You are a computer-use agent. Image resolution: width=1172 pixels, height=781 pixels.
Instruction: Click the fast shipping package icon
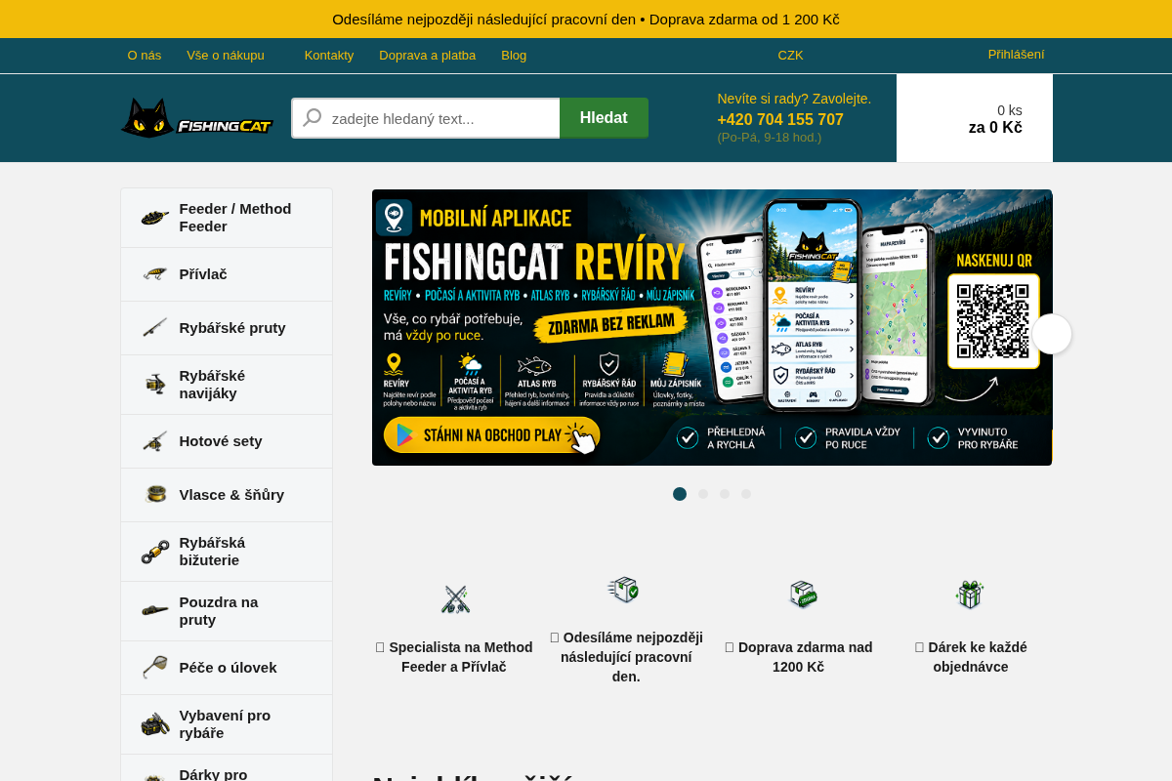623,590
